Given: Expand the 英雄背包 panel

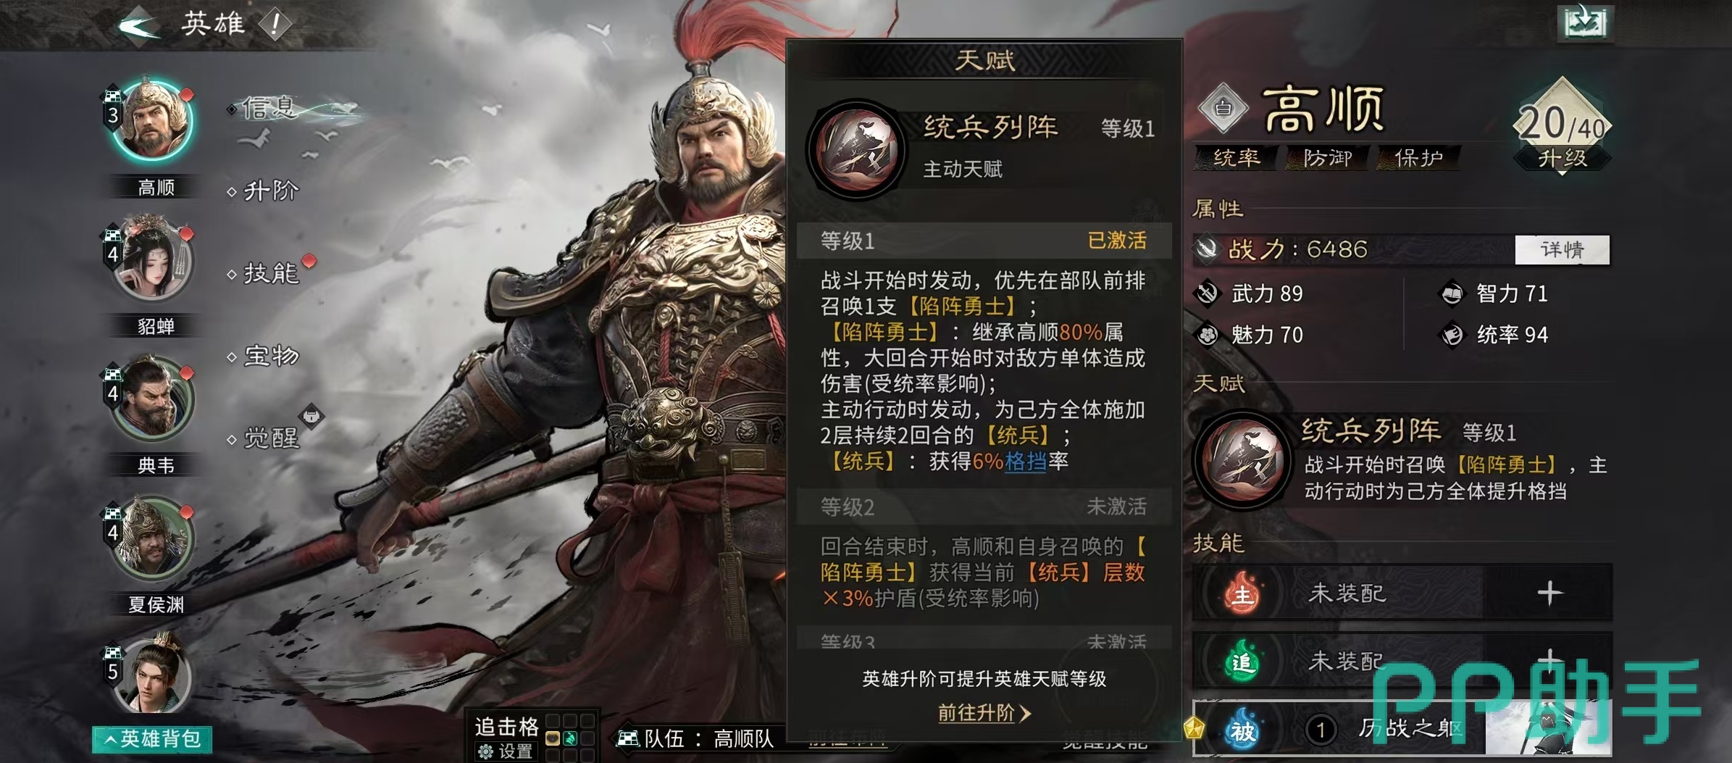Looking at the screenshot, I should pyautogui.click(x=152, y=739).
